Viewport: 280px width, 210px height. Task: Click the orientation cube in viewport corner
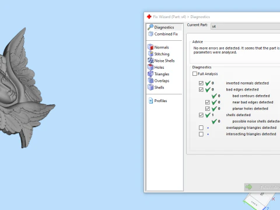pyautogui.click(x=260, y=201)
